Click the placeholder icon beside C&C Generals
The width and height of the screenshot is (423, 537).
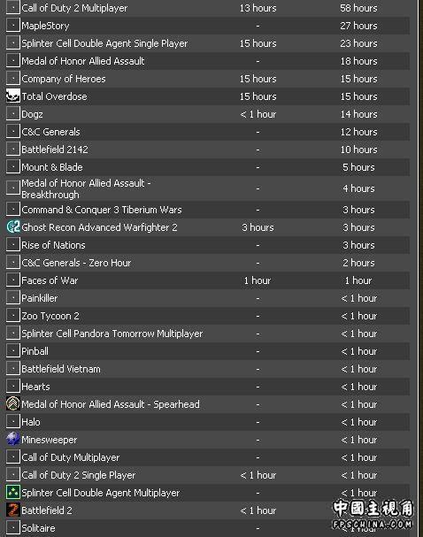(x=13, y=132)
